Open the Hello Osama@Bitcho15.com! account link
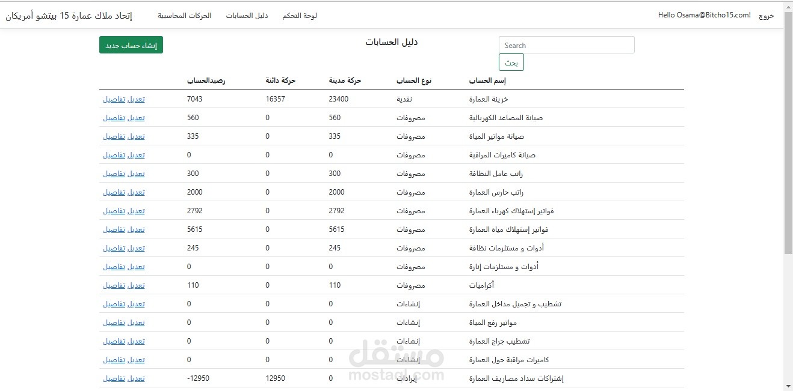The image size is (793, 391). point(705,16)
